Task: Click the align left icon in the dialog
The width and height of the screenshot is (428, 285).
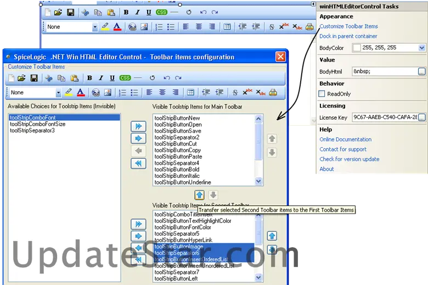Action: click(x=149, y=92)
